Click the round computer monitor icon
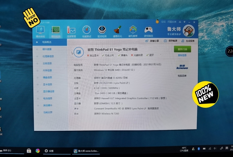The width and height of the screenshot is (233, 157). coord(79,52)
